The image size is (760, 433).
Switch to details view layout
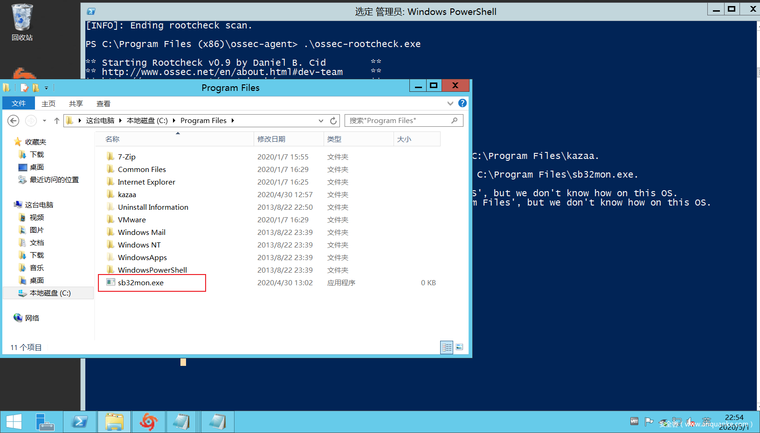[x=447, y=347]
